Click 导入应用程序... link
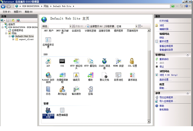Screen dimensions: 193x131 click(168, 101)
